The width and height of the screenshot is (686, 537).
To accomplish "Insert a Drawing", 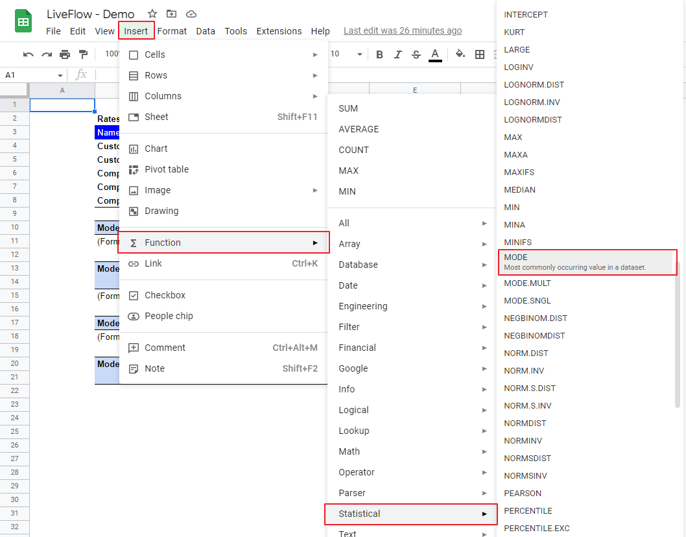I will click(x=223, y=211).
